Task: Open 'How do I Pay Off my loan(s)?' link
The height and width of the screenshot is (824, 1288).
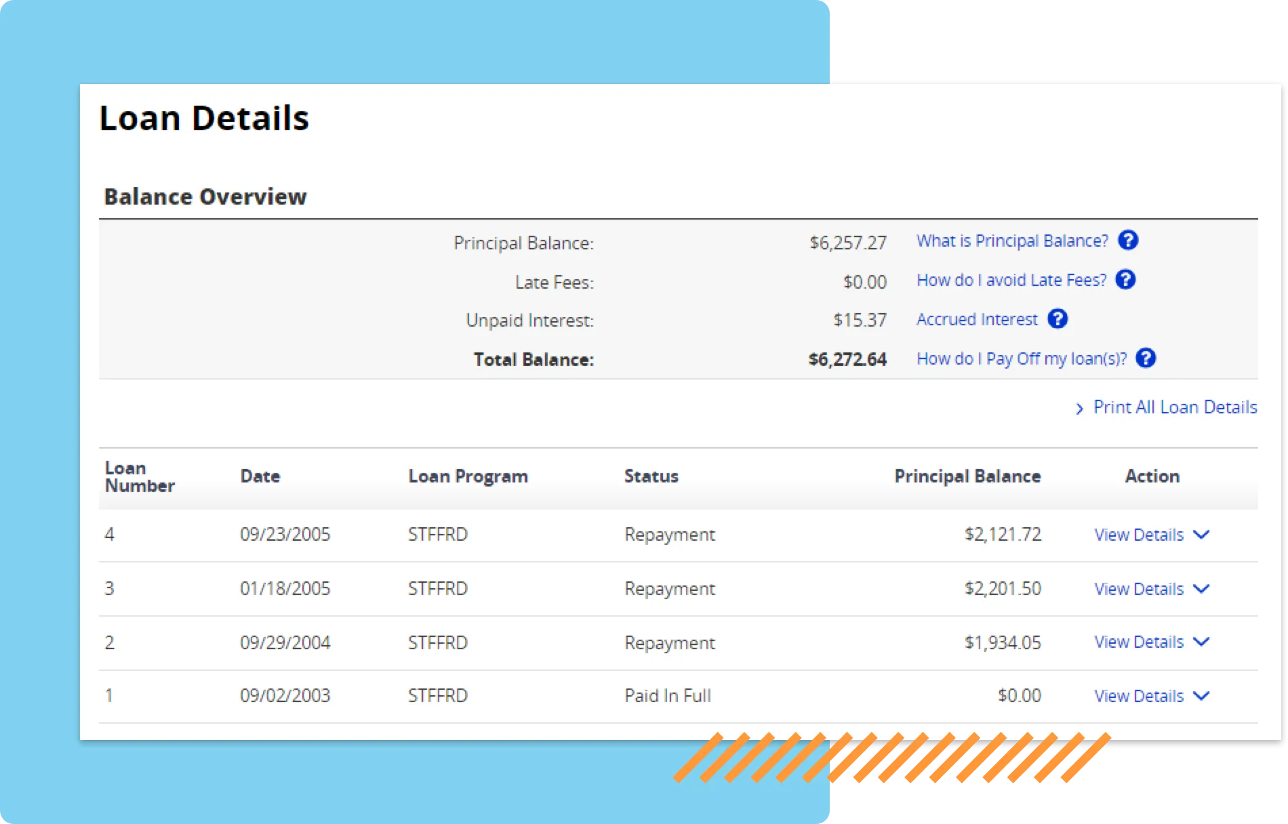Action: [x=1021, y=359]
